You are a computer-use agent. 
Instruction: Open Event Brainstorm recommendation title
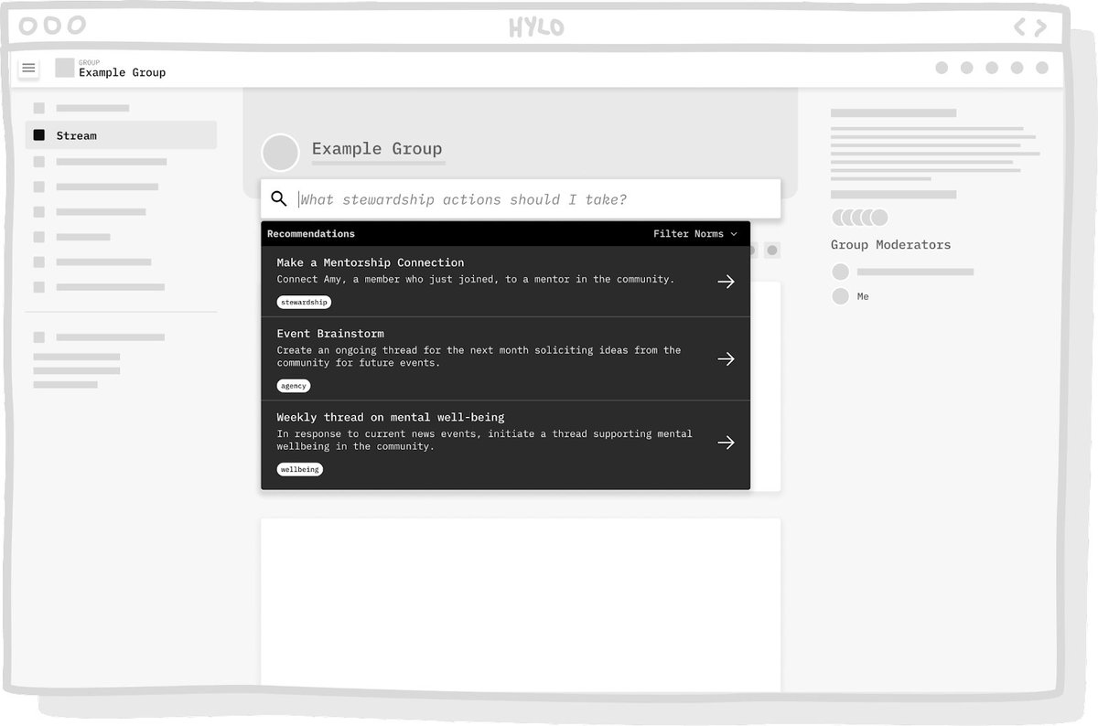[x=330, y=334]
